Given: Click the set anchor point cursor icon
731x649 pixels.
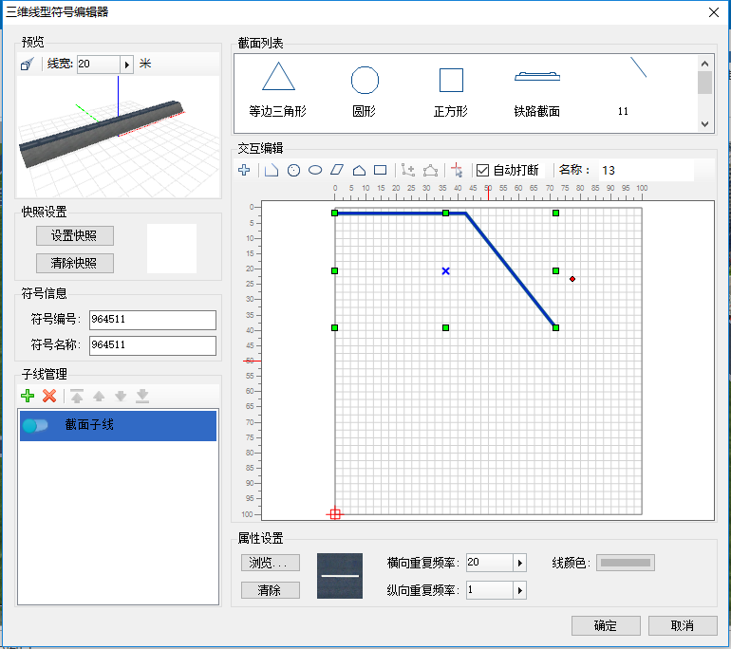Looking at the screenshot, I should pos(457,170).
